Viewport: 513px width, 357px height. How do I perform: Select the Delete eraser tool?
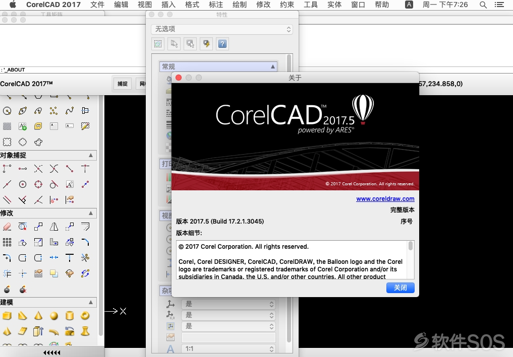pos(7,227)
